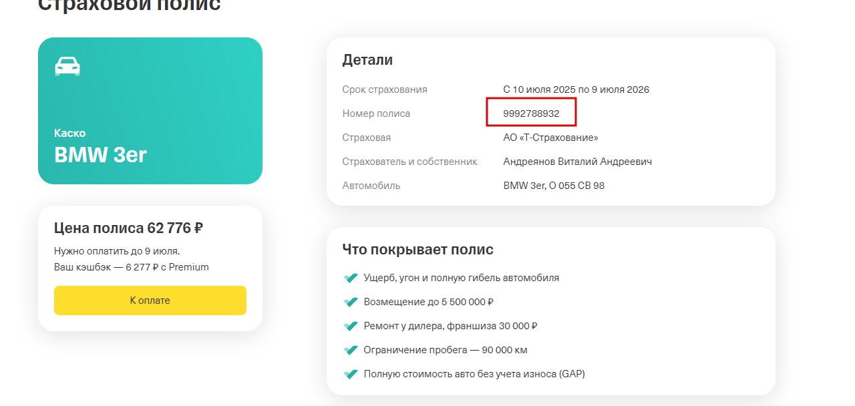Image resolution: width=855 pixels, height=406 pixels.
Task: Click the Что покрывает полис heading
Action: coord(418,250)
